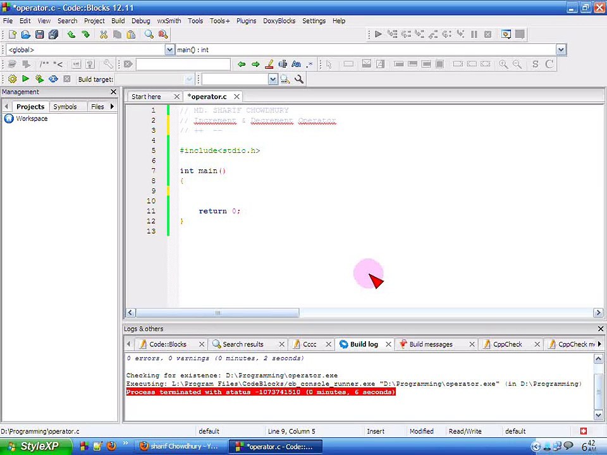Viewport: 607px width, 455px height.
Task: Click the Zoom out magnifier icon
Action: (517, 64)
